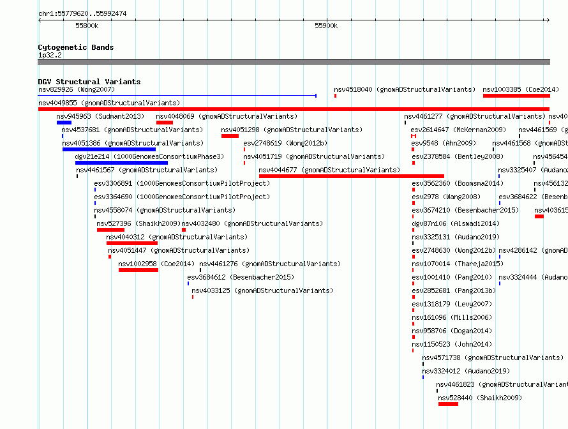Open dgv87n106 (Alsmadi2014) label

click(456, 223)
